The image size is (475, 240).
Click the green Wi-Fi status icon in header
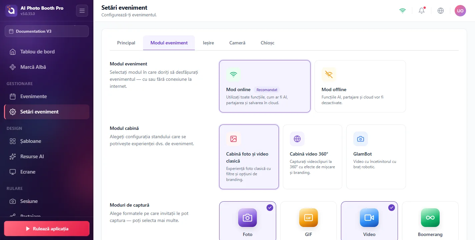pos(403,11)
